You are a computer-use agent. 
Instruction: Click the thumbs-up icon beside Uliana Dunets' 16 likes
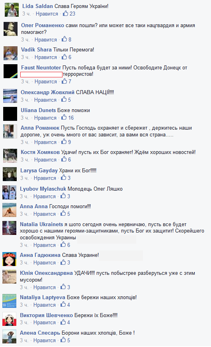[64, 118]
